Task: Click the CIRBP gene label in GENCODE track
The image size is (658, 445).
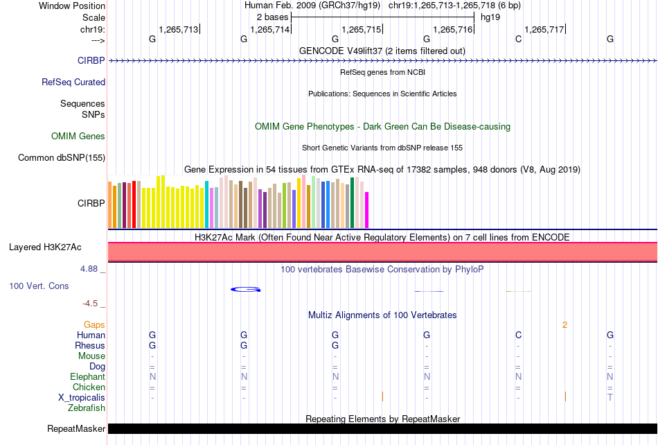Action: coord(91,60)
